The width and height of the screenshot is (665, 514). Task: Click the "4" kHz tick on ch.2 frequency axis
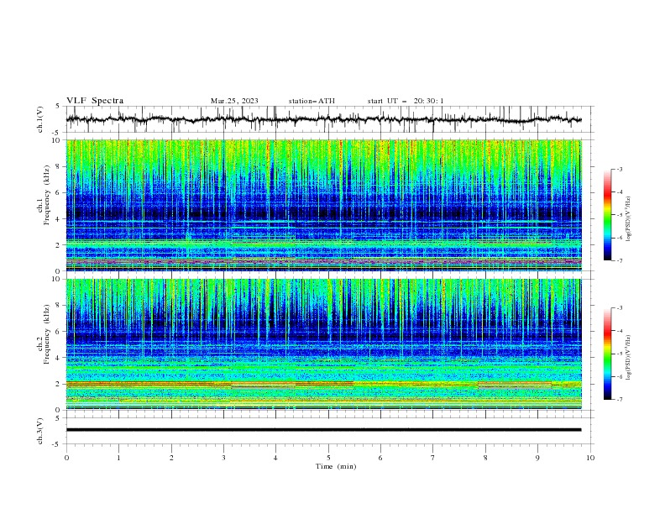[x=60, y=358]
